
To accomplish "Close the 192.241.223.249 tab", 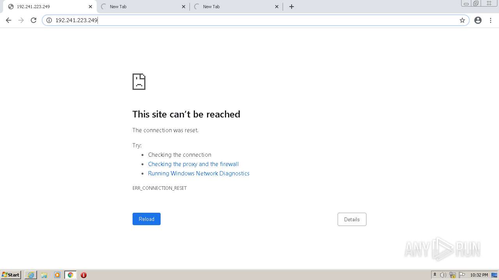I will point(90,7).
